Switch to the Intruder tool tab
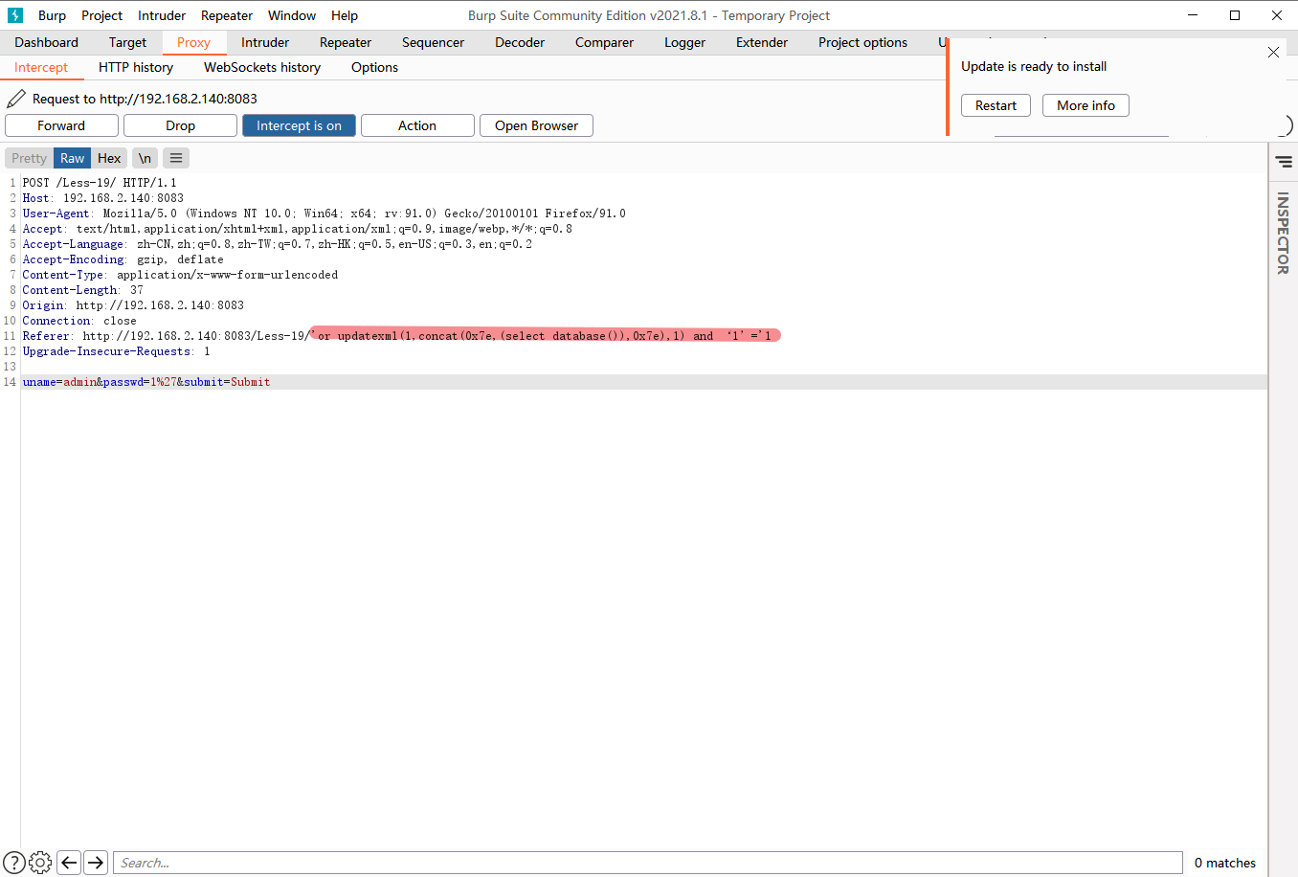Viewport: 1298px width, 877px height. coord(265,42)
